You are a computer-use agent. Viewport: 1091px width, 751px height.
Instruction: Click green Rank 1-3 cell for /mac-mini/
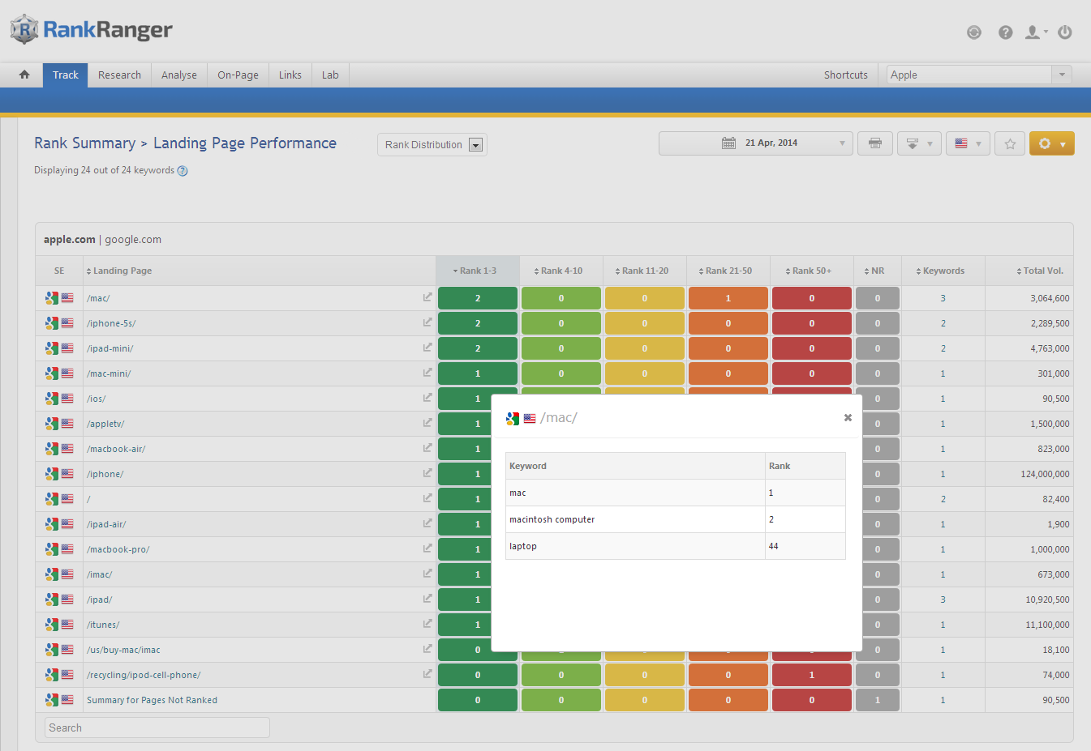477,373
